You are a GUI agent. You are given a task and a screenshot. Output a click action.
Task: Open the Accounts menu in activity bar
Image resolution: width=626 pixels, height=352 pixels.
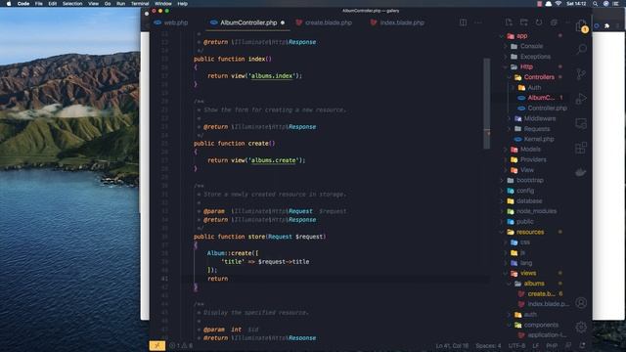[581, 303]
